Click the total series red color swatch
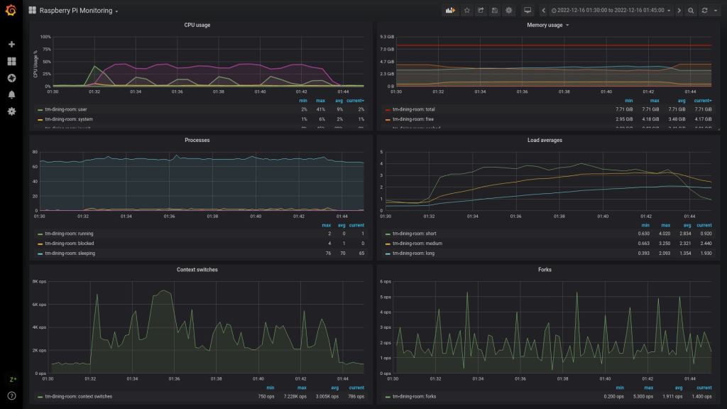Screen dimensions: 727x409 (x=388, y=110)
